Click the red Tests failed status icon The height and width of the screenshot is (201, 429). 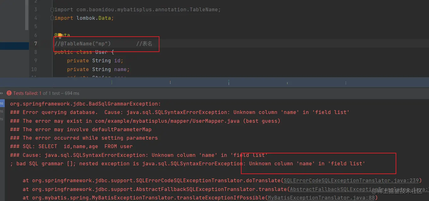click(x=9, y=93)
